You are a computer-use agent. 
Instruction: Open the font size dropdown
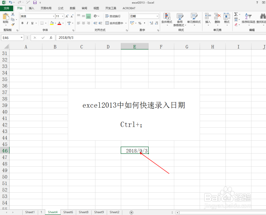[63, 16]
